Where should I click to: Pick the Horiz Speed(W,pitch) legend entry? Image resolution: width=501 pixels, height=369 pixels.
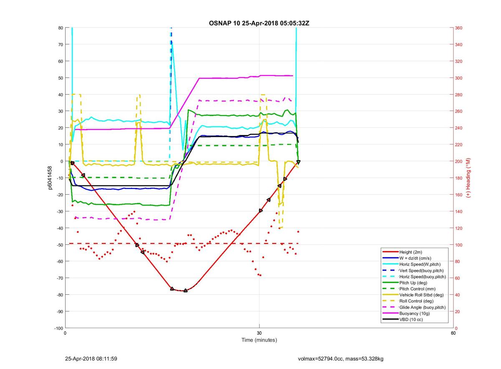[414, 264]
